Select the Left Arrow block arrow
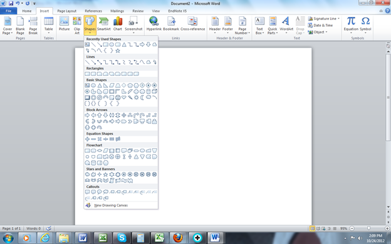Image resolution: width=391 pixels, height=244 pixels. tap(93, 115)
